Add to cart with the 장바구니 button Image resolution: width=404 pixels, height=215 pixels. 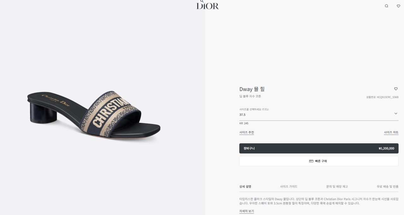319,148
